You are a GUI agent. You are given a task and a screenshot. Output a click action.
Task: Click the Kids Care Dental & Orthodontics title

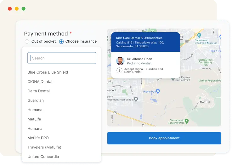pyautogui.click(x=139, y=38)
